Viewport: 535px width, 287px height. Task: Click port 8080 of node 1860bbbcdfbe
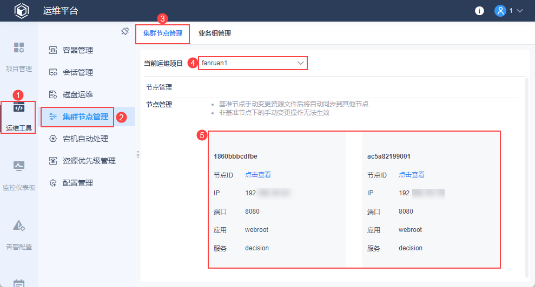tap(252, 211)
